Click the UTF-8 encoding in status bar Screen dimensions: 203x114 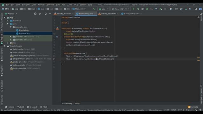click(181, 110)
